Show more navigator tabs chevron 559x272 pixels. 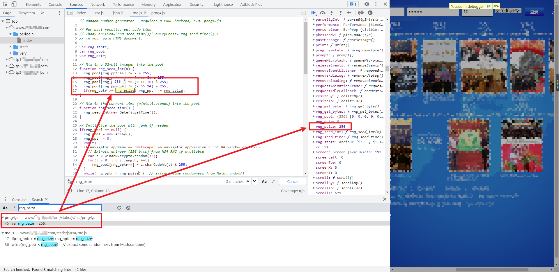point(43,13)
